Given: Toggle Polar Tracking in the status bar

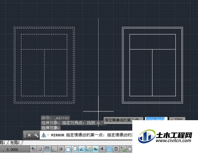Looking at the screenshot, I should coord(61,149).
